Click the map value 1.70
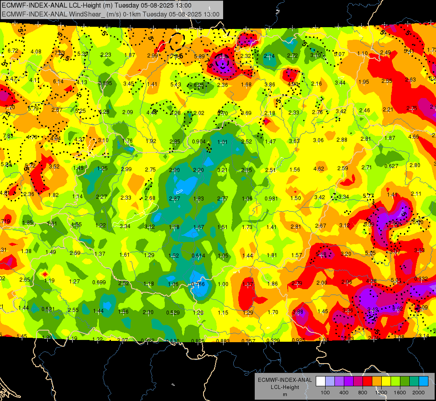The image size is (436, 401). (x=273, y=312)
